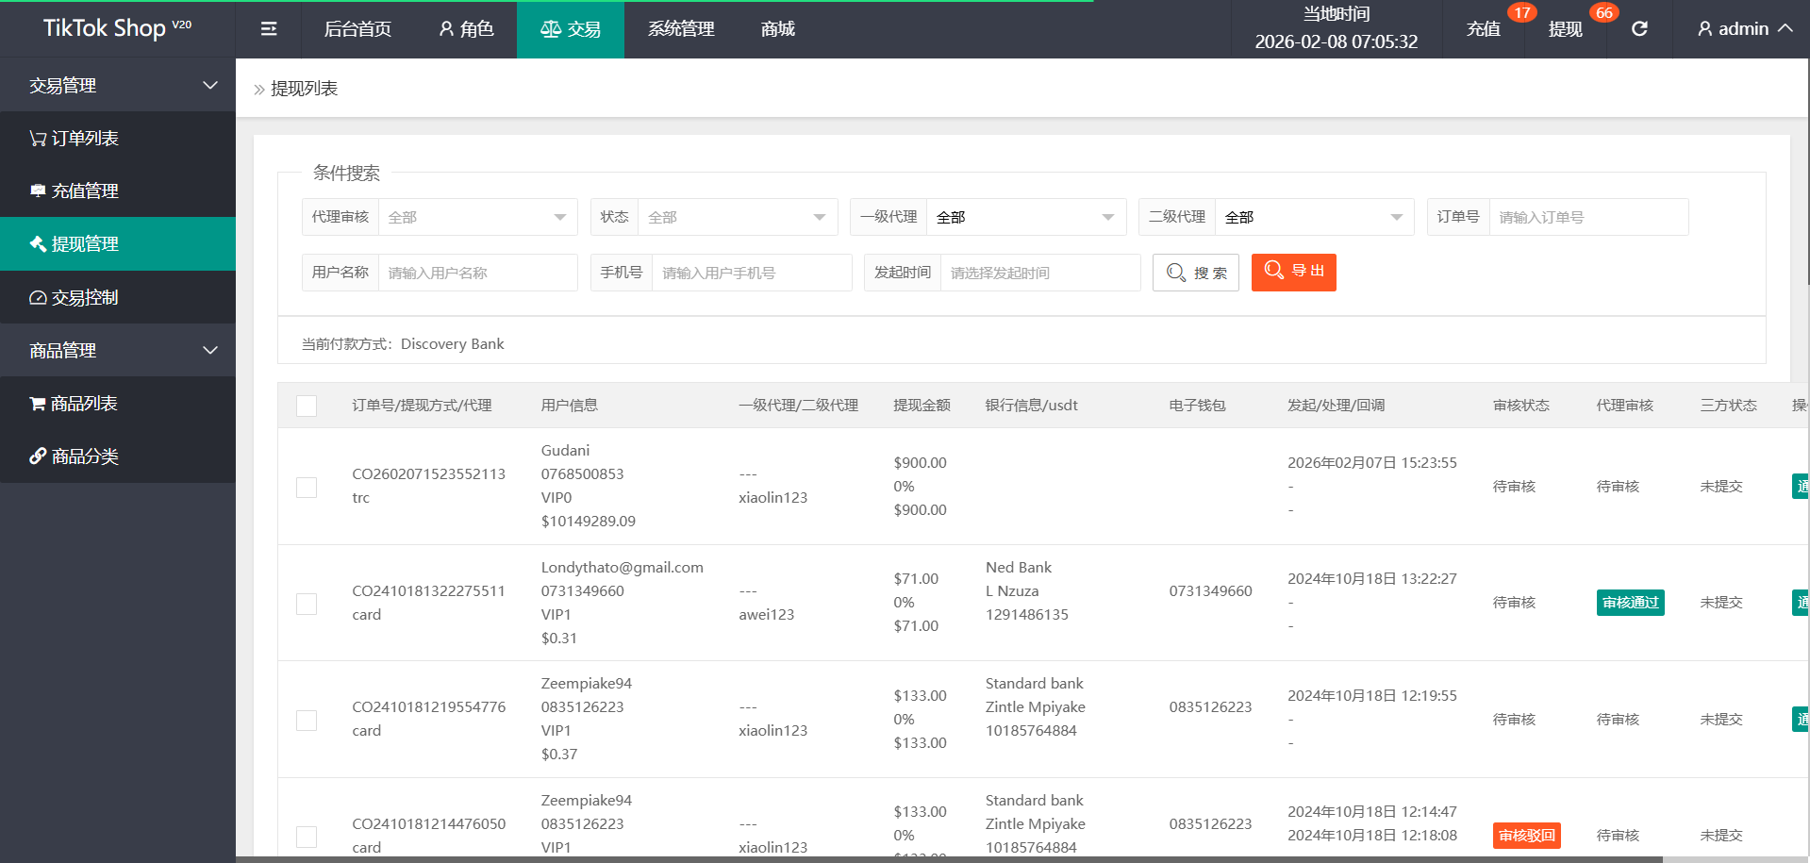
Task: Click the 订单号 input field
Action: tap(1587, 217)
